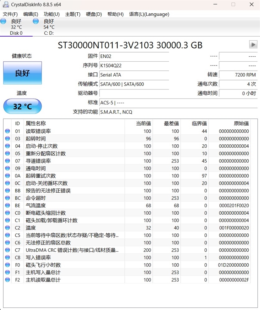Click the 属性名称 column header
This screenshot has width=260, height=310.
tap(74, 124)
